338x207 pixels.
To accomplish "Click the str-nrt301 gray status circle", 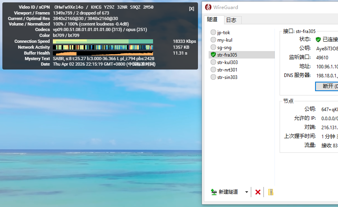I will (x=213, y=70).
